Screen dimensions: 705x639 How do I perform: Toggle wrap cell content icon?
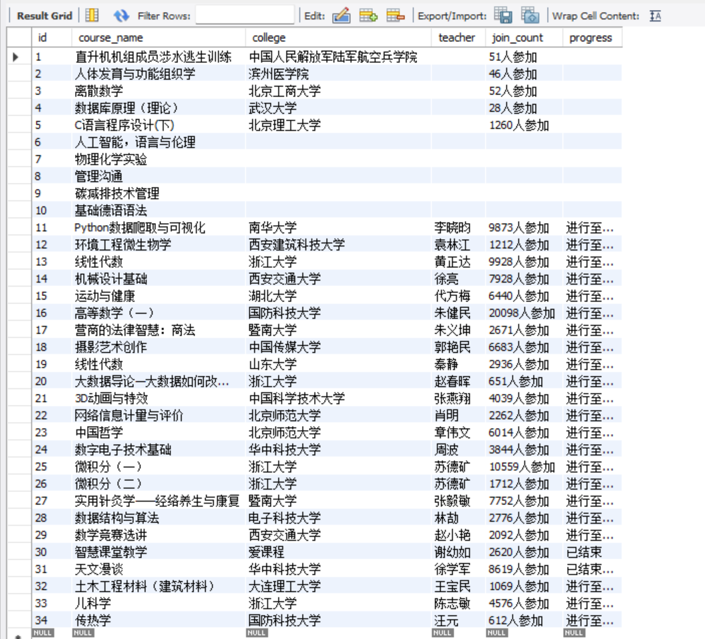(655, 16)
